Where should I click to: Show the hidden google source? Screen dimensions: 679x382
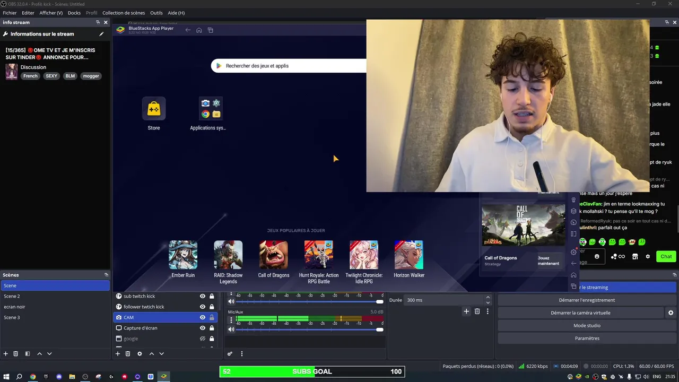tap(202, 338)
